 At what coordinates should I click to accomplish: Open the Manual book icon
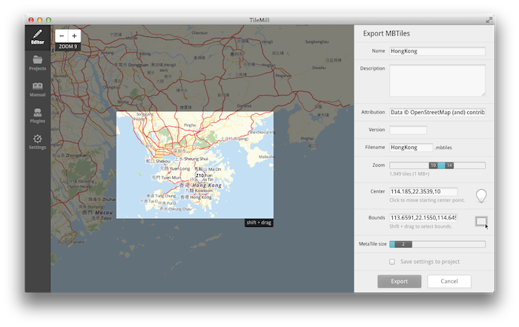[37, 89]
